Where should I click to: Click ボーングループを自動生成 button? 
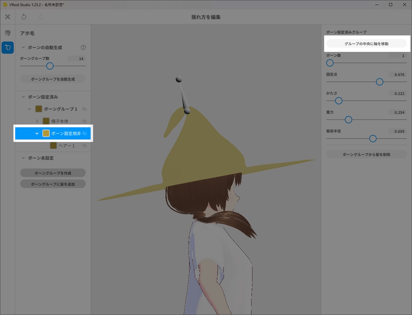[53, 79]
